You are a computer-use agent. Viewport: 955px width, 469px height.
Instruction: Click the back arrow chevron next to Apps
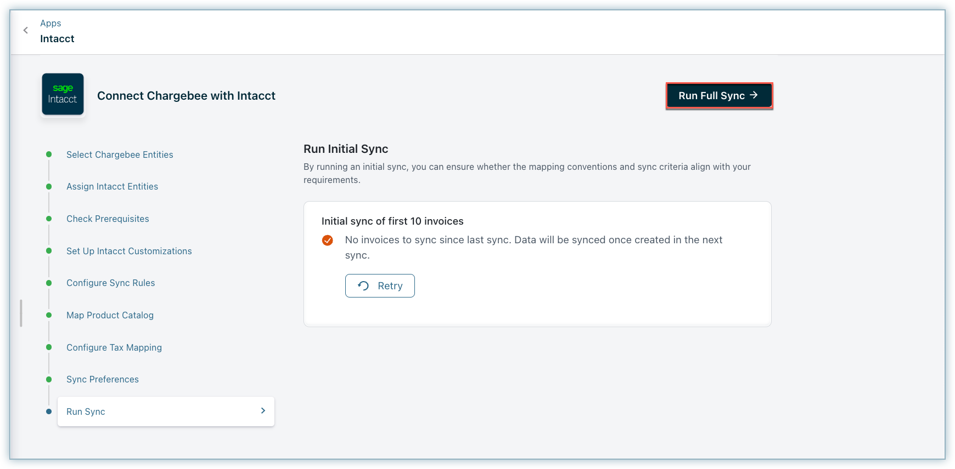[25, 31]
